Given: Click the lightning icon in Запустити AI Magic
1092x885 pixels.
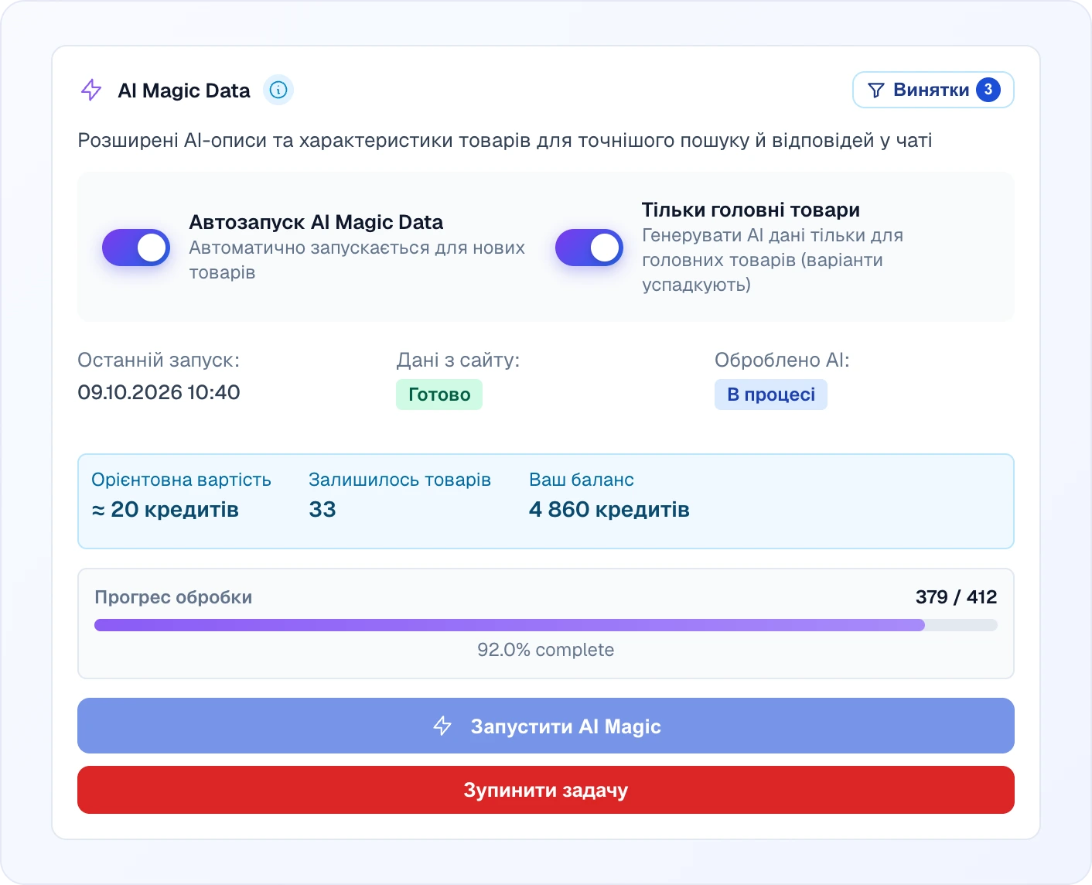Looking at the screenshot, I should click(x=442, y=726).
